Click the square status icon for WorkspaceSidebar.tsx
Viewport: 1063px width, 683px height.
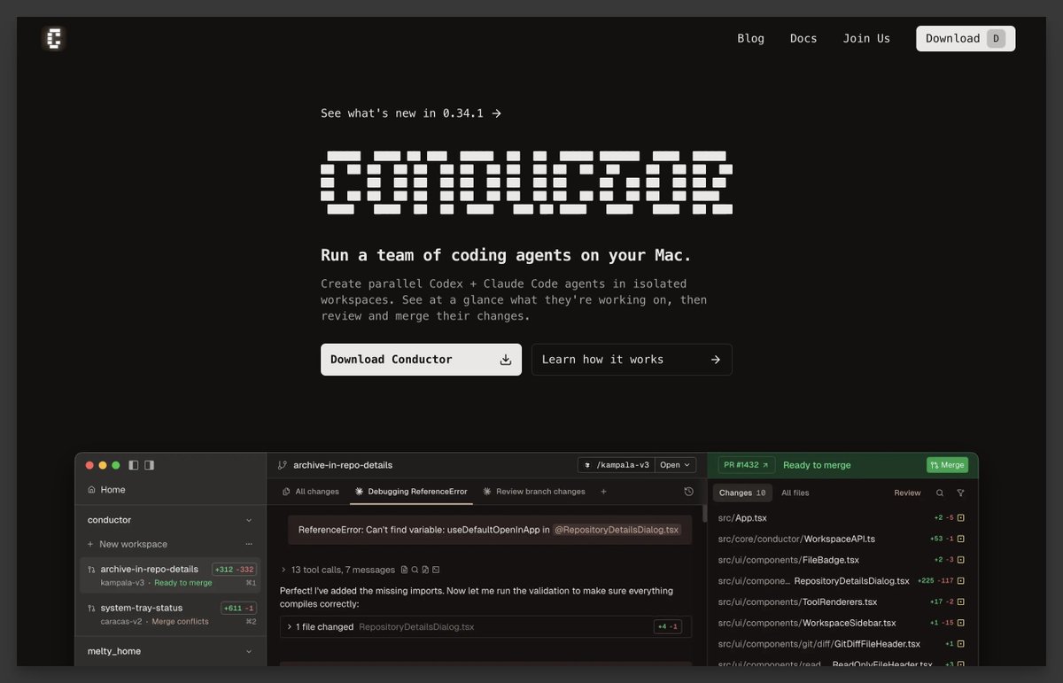(960, 623)
